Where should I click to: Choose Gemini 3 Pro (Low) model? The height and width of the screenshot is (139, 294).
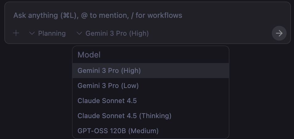coord(108,86)
